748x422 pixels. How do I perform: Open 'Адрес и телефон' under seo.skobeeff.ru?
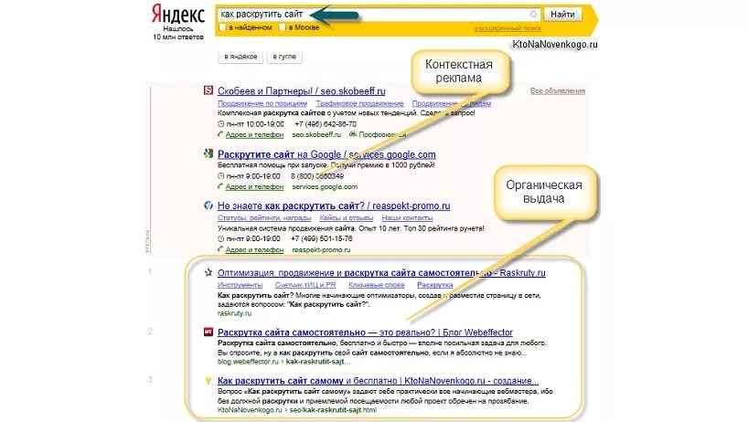pos(254,135)
